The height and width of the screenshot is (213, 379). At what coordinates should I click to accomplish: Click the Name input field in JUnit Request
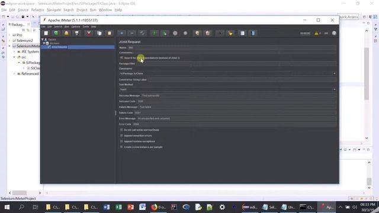click(x=232, y=48)
